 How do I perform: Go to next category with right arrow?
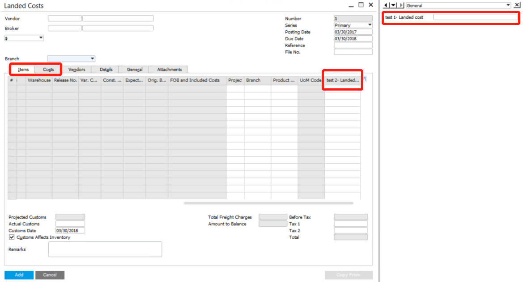point(401,5)
